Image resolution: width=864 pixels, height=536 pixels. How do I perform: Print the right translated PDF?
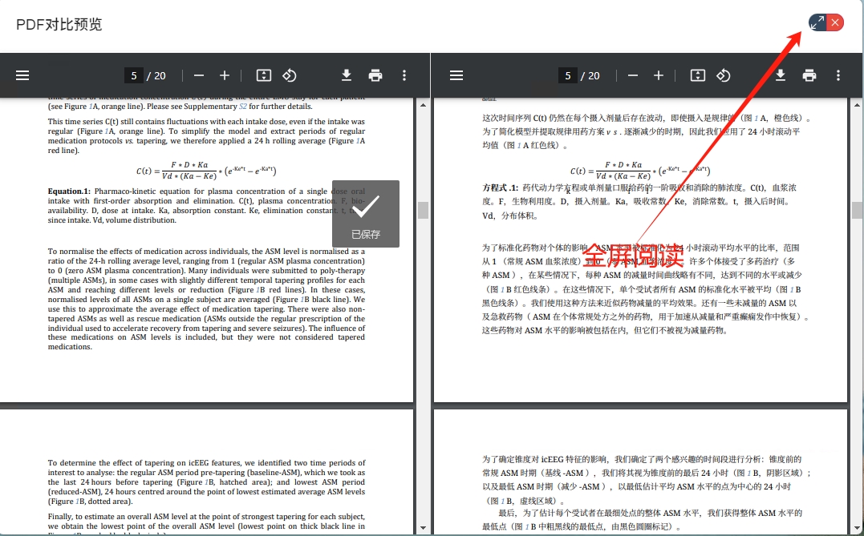pyautogui.click(x=809, y=75)
